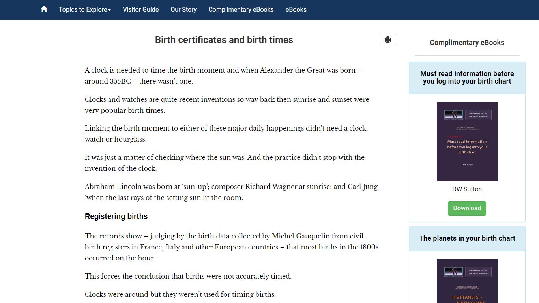The width and height of the screenshot is (539, 303).
Task: Open the Visitor Guide menu item
Action: tap(141, 9)
